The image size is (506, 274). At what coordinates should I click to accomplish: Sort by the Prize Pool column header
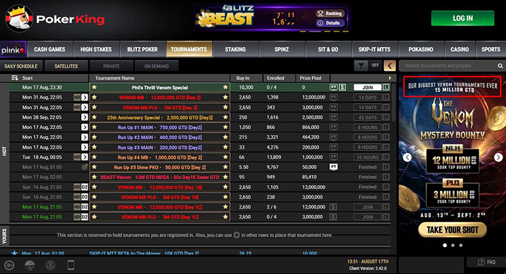coord(310,78)
